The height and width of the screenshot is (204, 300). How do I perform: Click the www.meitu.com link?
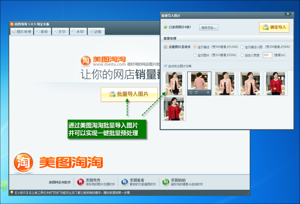[109, 64]
